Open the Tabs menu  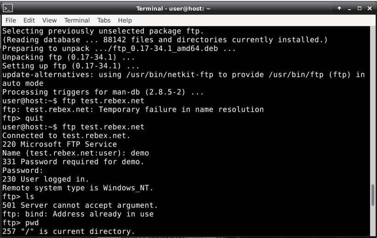pos(104,20)
